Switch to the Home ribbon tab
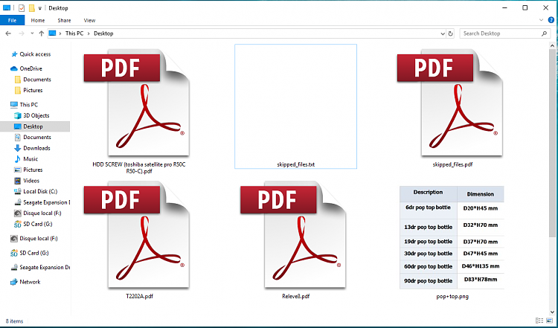This screenshot has height=328, width=558. coord(38,20)
